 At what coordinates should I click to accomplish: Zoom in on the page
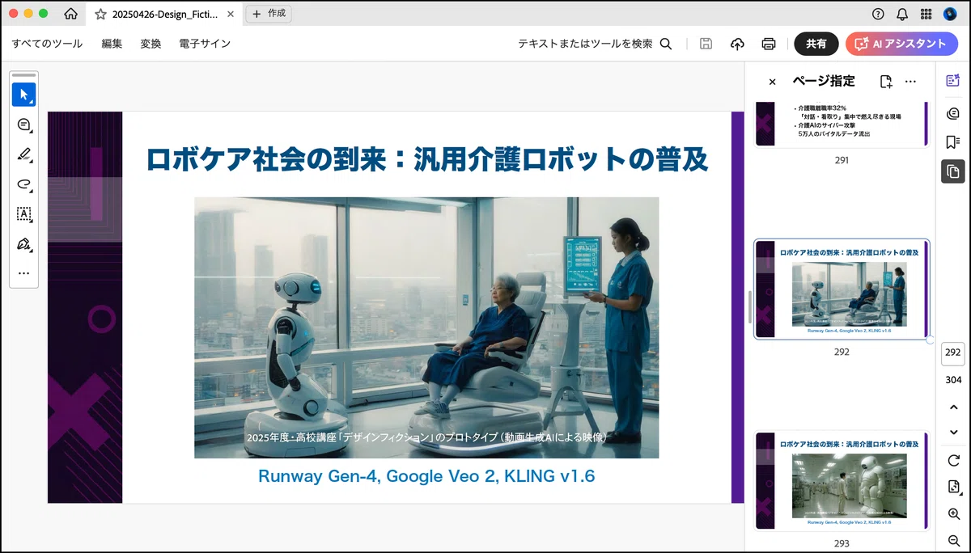point(953,514)
